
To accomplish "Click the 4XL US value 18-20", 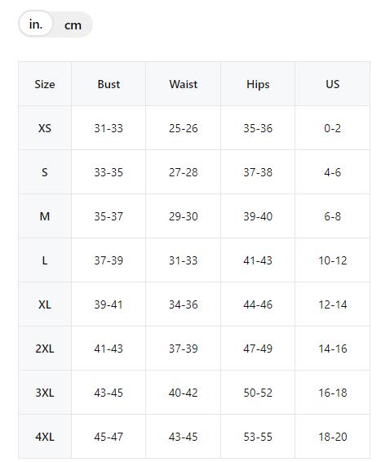I will [x=332, y=437].
